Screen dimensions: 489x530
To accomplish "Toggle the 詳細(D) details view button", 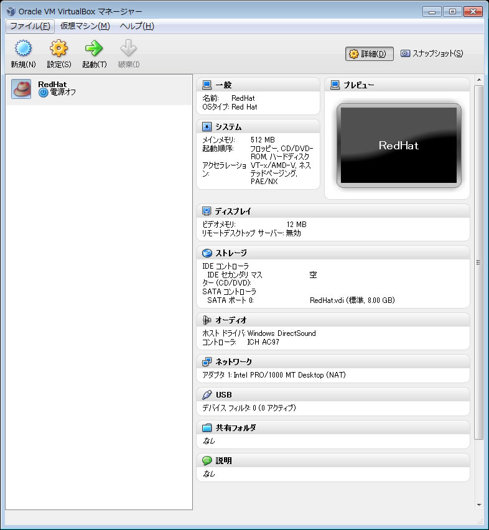I will pos(370,54).
